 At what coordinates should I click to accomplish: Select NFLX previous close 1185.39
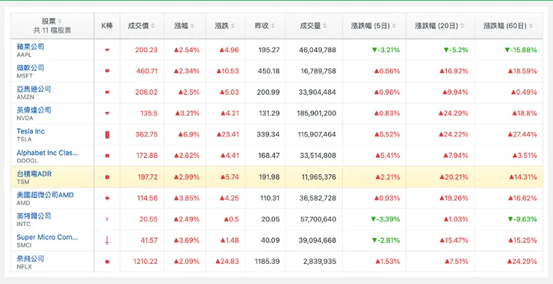click(x=267, y=262)
